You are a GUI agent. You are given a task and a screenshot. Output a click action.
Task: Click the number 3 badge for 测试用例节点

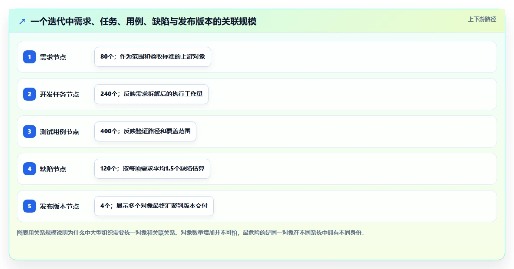click(x=30, y=131)
